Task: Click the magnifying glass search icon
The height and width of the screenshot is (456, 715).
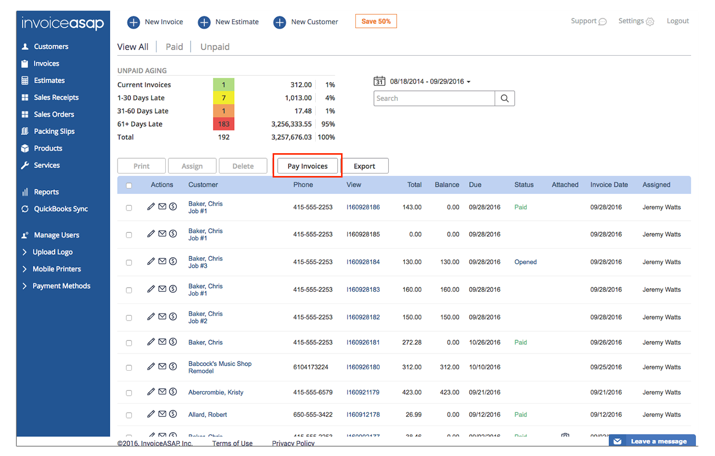Action: click(x=505, y=98)
